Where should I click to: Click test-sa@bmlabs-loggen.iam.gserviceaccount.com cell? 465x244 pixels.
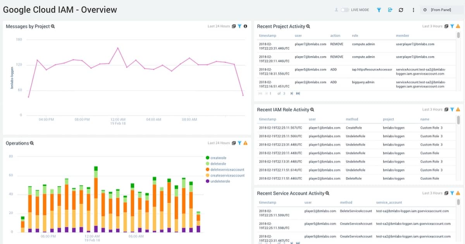click(x=412, y=211)
